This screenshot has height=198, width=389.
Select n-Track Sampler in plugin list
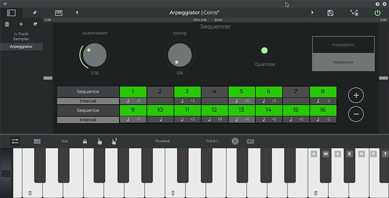(x=21, y=36)
